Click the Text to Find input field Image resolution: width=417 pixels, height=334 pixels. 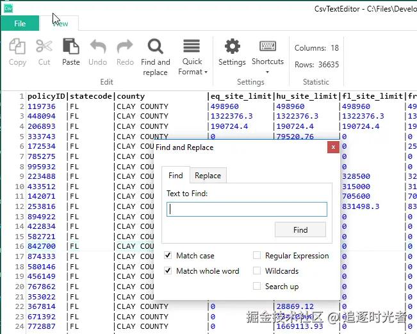click(247, 209)
